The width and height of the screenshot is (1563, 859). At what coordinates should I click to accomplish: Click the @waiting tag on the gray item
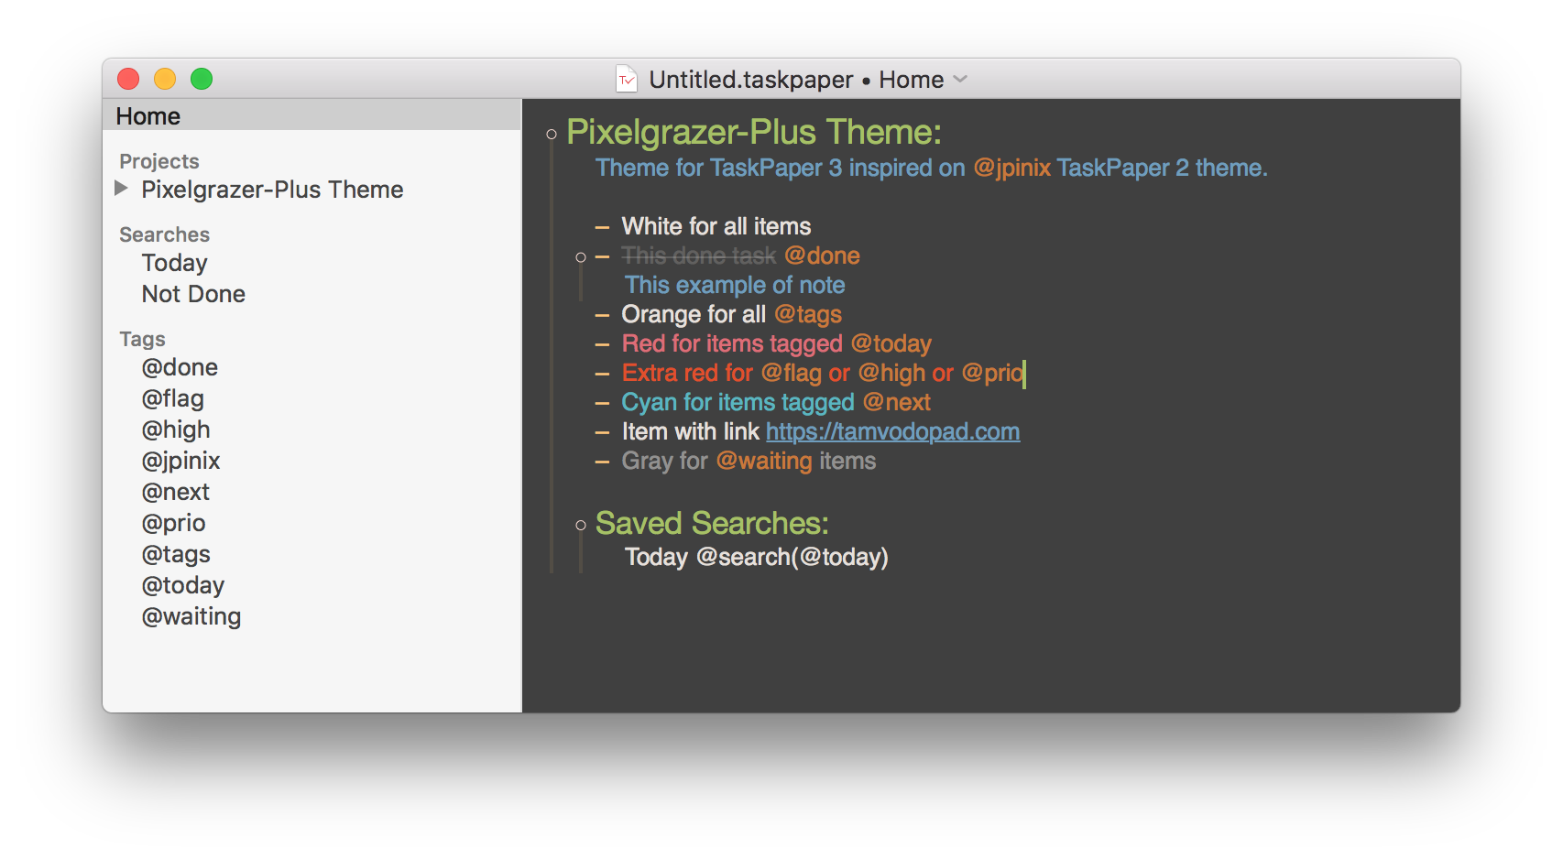click(764, 461)
